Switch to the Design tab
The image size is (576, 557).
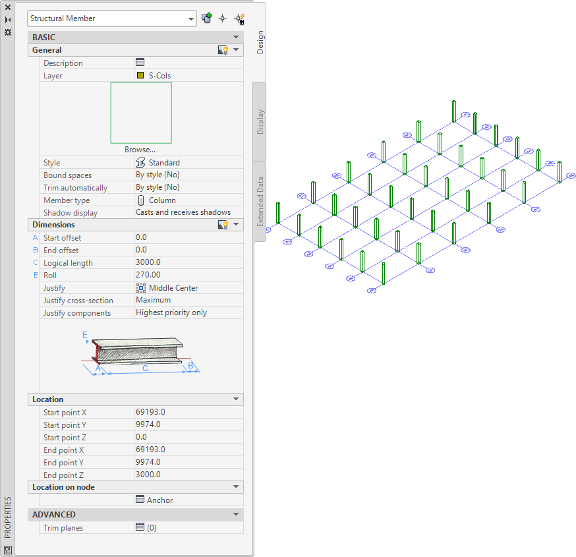(x=260, y=42)
